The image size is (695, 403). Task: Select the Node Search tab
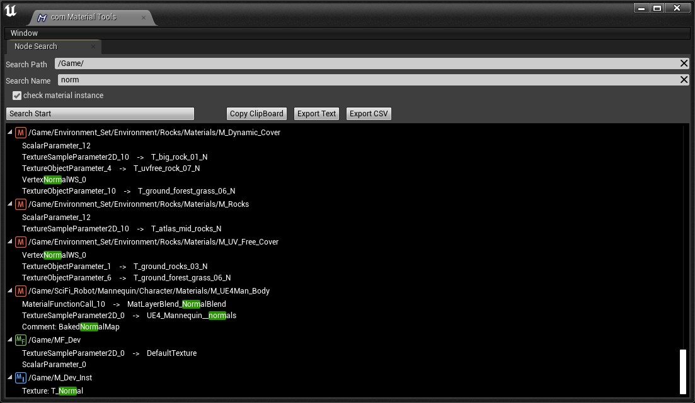pyautogui.click(x=36, y=47)
